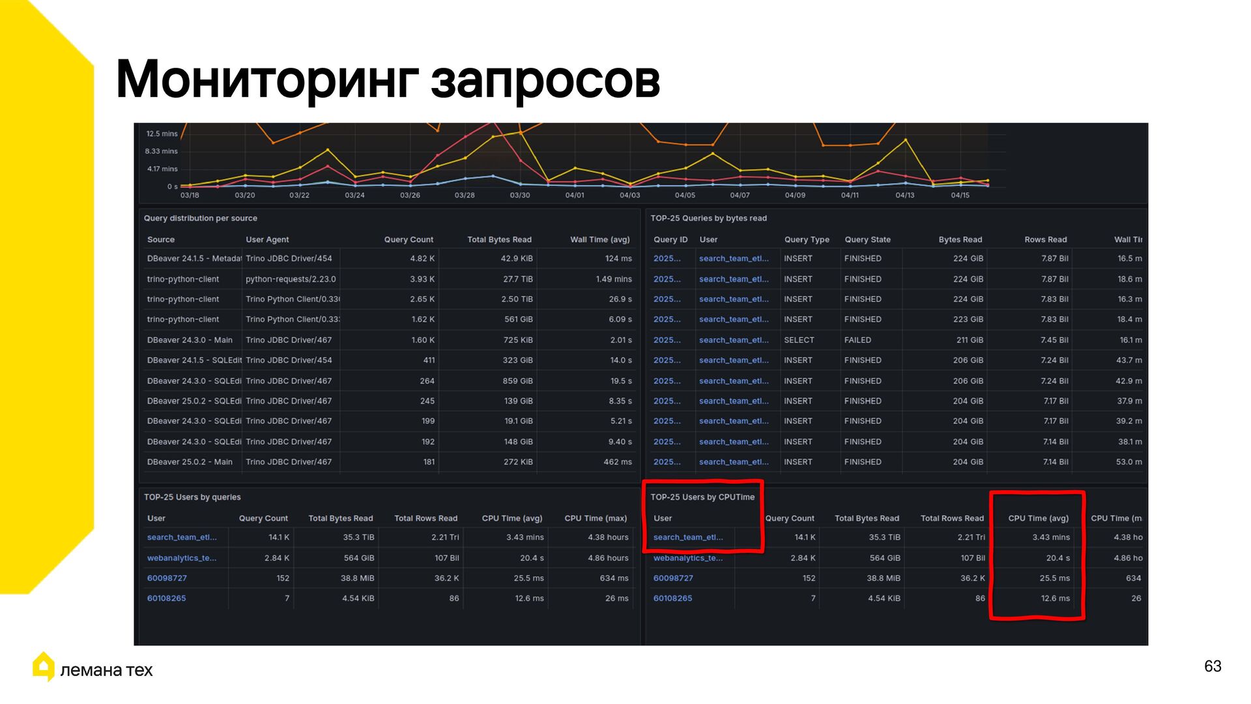
Task: Open TOP-25 Queries by bytes read panel menu
Action: pyautogui.click(x=708, y=218)
